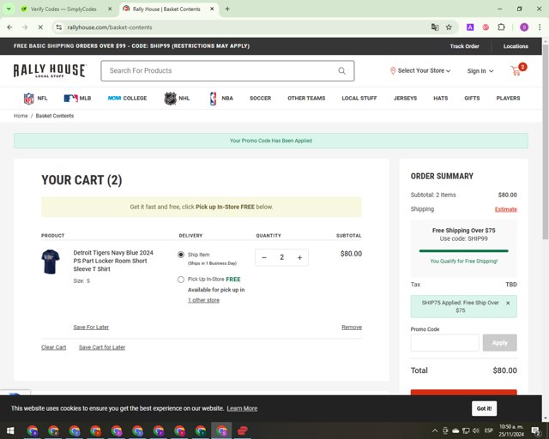Open the browser extensions puzzle icon
This screenshot has height=439, width=549.
point(501,27)
